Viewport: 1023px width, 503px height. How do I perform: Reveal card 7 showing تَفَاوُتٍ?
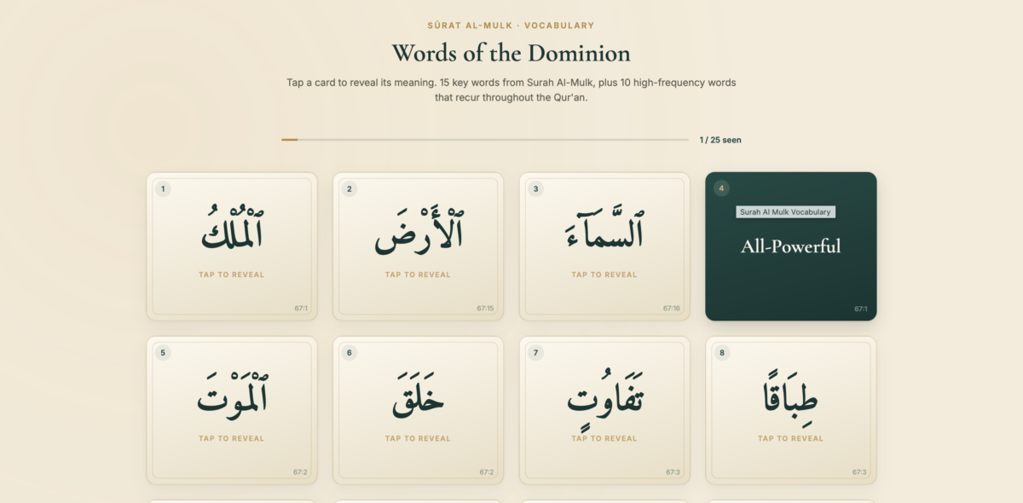pyautogui.click(x=604, y=410)
